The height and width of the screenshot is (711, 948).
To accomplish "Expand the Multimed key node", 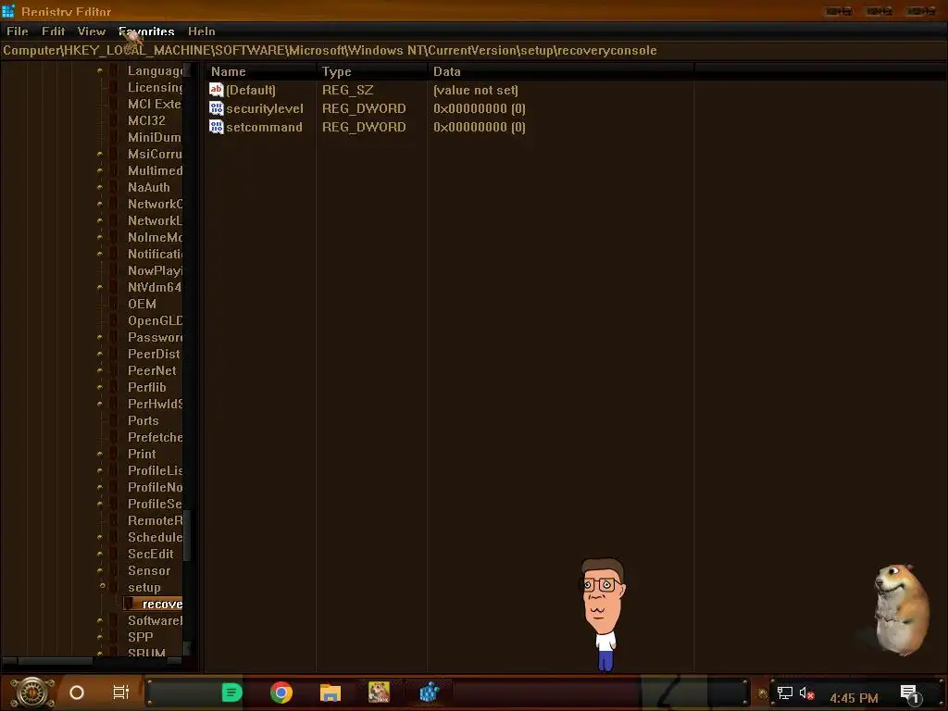I will point(100,170).
